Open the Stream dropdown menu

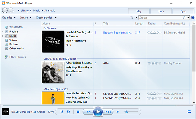26,17
